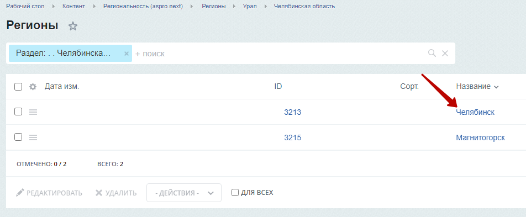Click ID 3213 link
The image size is (526, 217).
pyautogui.click(x=292, y=112)
